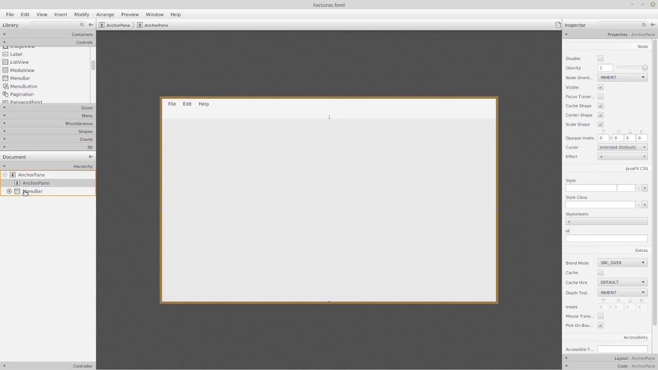This screenshot has height=370, width=658.
Task: Click the MenuBar control icon in Library
Action: tap(6, 78)
